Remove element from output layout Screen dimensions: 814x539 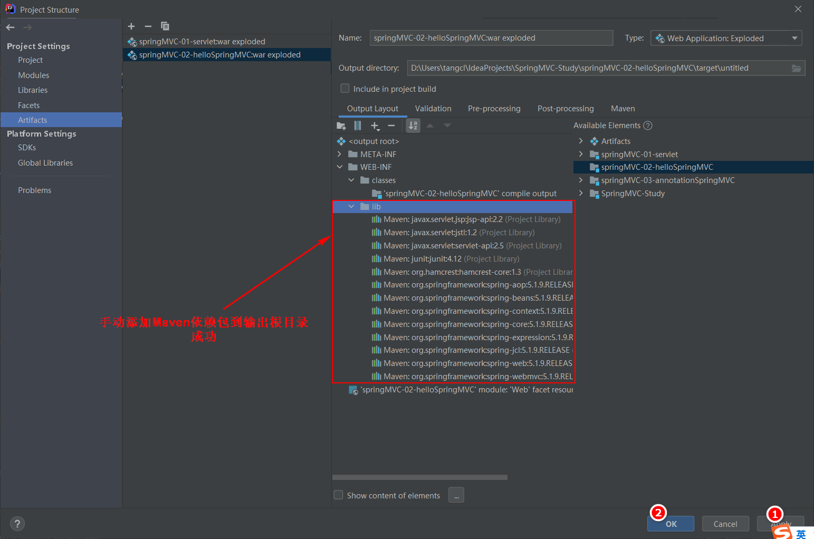point(391,126)
